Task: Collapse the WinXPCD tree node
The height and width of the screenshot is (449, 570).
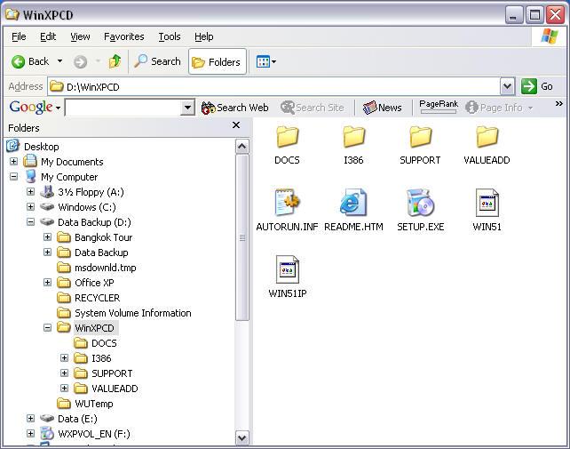Action: 47,328
